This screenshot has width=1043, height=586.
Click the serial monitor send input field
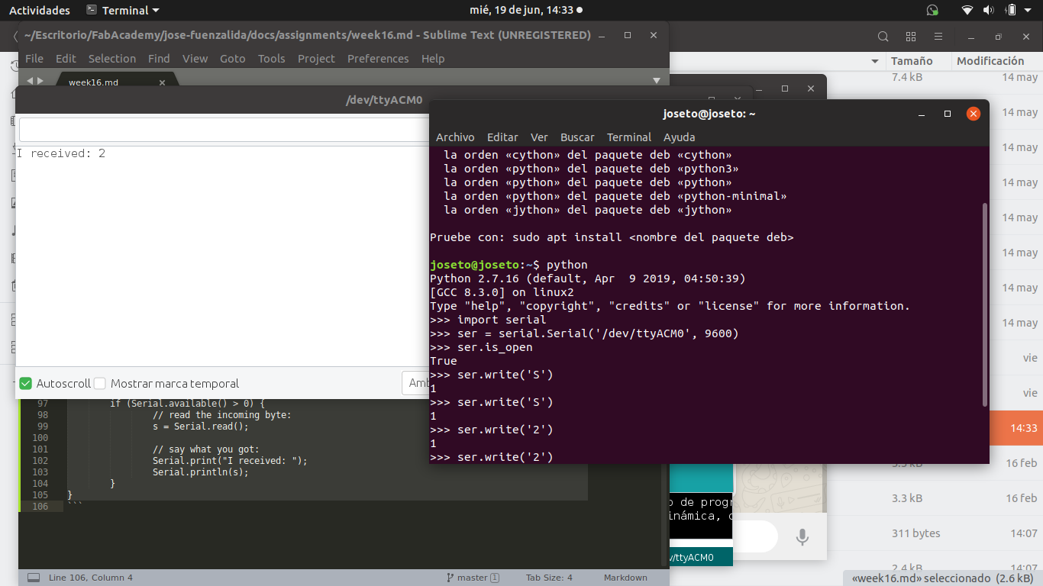tap(224, 130)
